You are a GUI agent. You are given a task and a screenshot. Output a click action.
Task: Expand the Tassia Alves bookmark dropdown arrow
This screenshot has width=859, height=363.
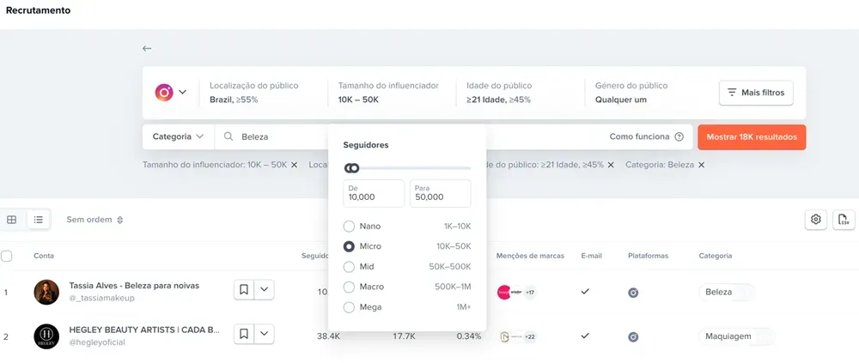(264, 290)
